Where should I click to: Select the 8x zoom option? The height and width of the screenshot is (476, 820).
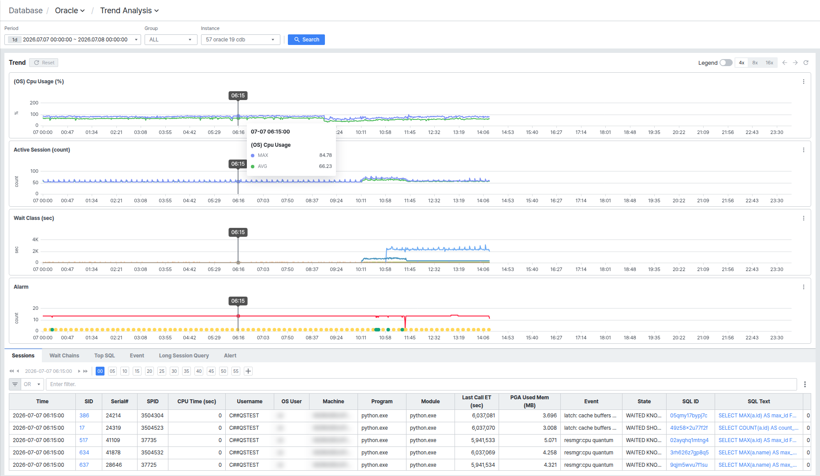pyautogui.click(x=755, y=63)
